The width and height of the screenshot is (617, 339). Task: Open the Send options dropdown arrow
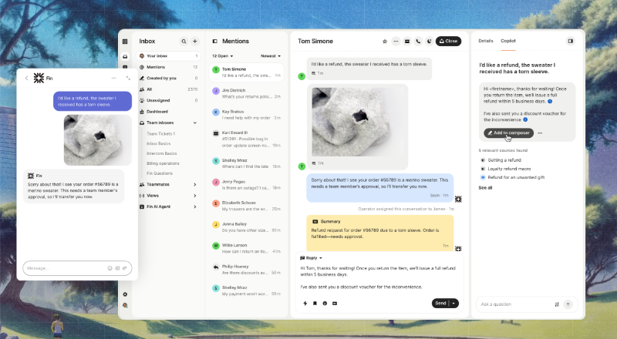453,304
